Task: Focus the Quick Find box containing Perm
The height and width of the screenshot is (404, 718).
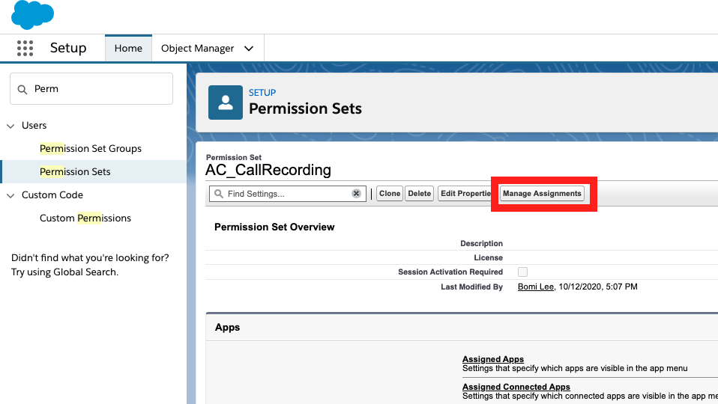Action: 91,89
